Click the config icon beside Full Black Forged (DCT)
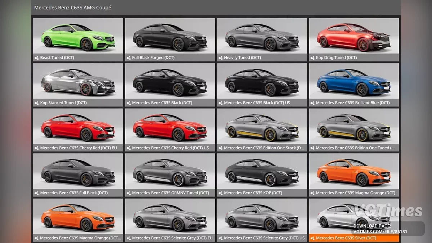Viewport: 432px width, 243px height. click(x=129, y=58)
